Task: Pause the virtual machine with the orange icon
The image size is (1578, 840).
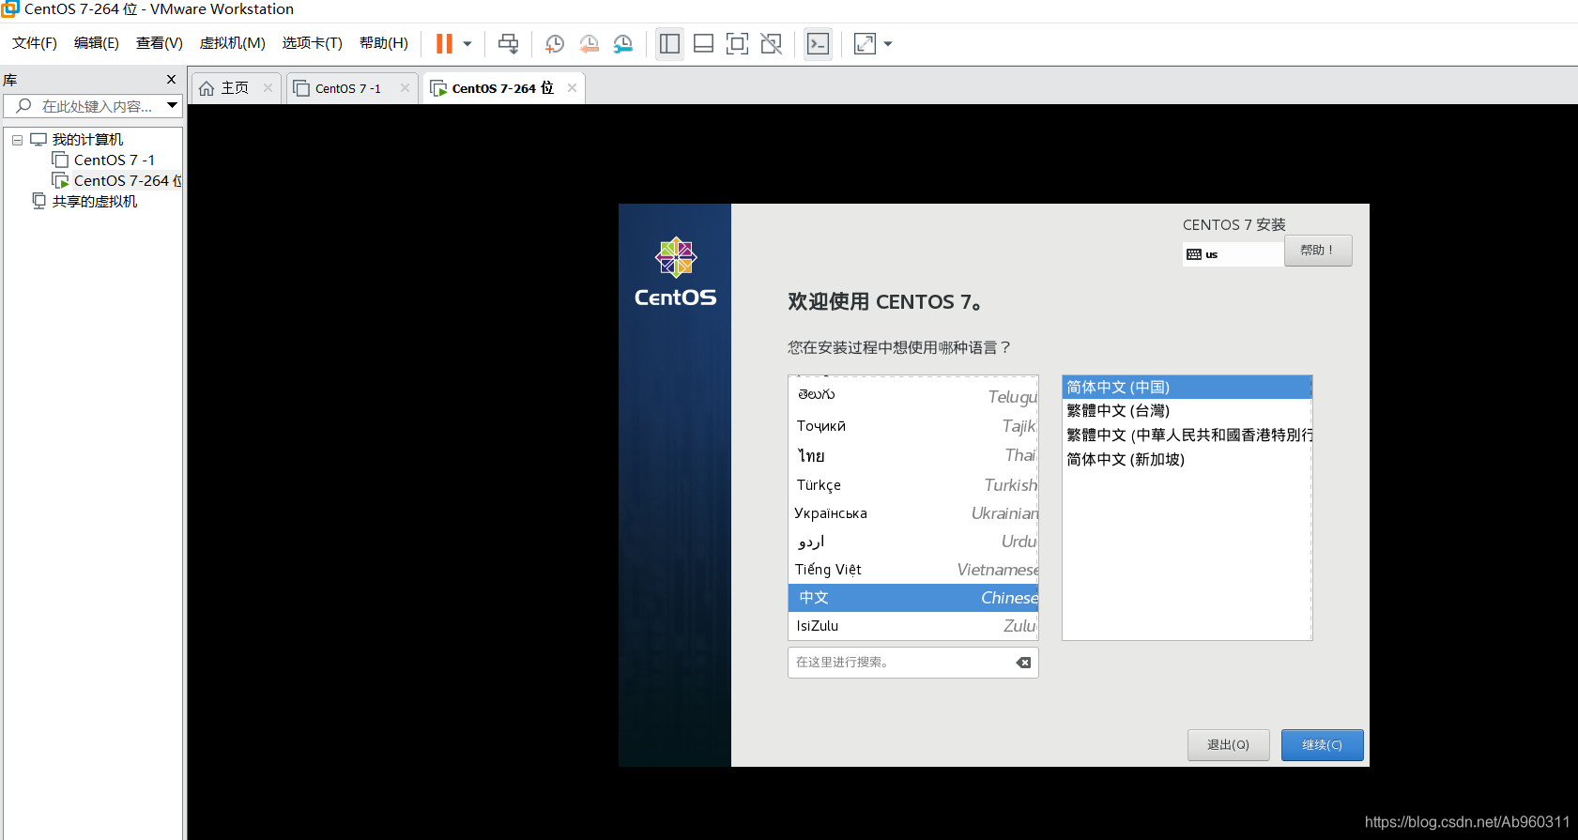Action: coord(444,43)
